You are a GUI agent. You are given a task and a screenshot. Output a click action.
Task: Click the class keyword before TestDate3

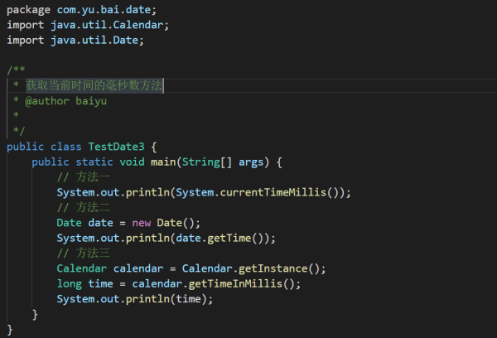coord(66,147)
